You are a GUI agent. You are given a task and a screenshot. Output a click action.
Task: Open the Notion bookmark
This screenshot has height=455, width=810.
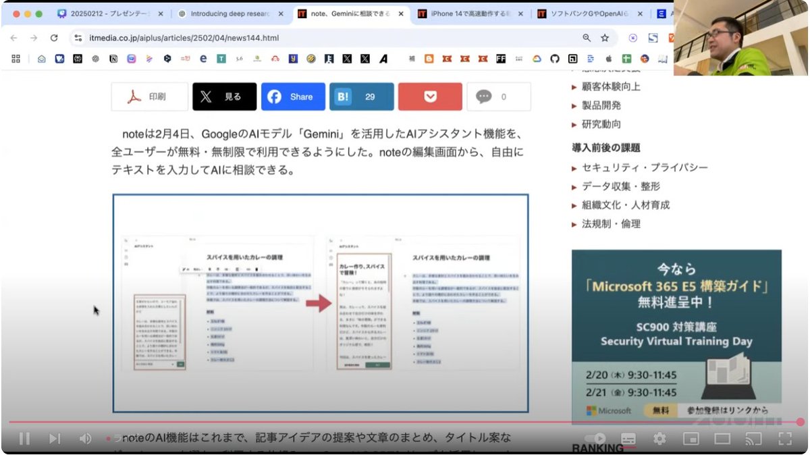(x=113, y=59)
